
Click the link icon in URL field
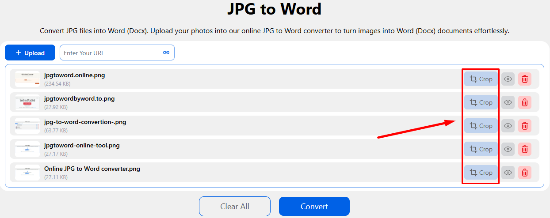[x=166, y=53]
